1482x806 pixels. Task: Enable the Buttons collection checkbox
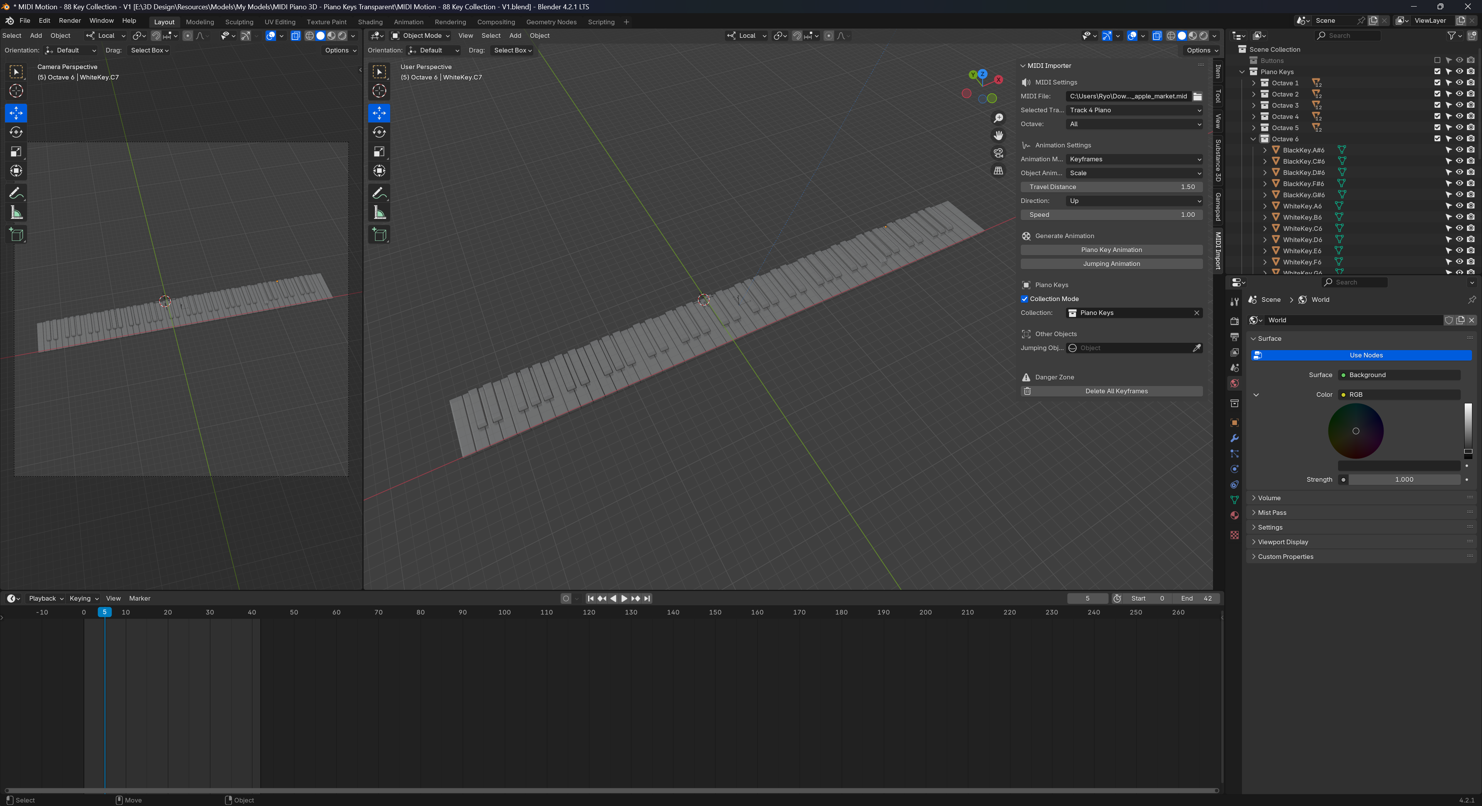click(x=1437, y=60)
